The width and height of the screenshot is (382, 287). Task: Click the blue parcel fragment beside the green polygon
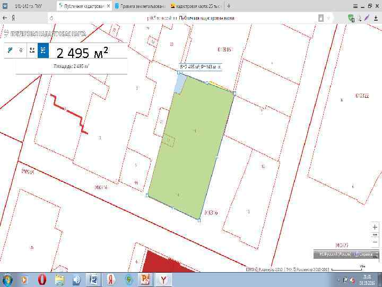click(x=180, y=84)
